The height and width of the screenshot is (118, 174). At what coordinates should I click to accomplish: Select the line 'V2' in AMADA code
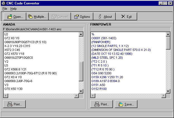6,62
